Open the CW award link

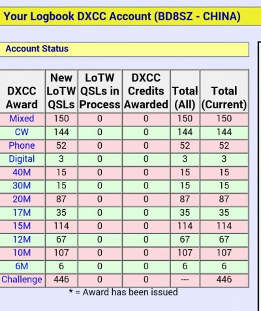click(22, 132)
